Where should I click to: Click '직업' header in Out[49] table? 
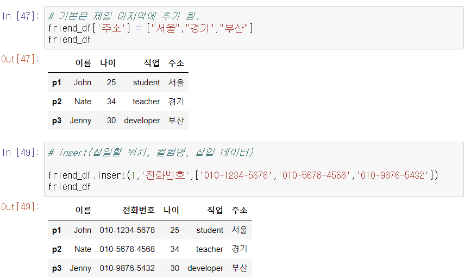point(215,210)
